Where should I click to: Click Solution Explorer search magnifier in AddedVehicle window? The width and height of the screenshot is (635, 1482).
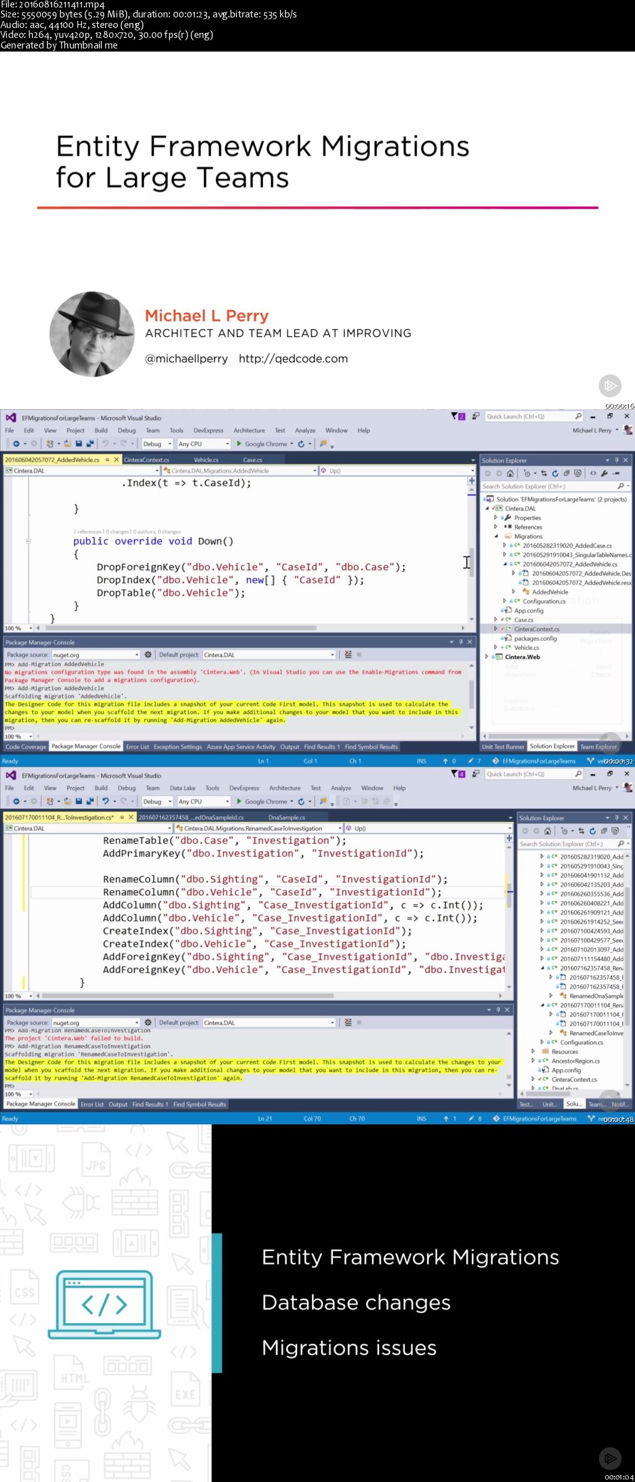tap(621, 486)
